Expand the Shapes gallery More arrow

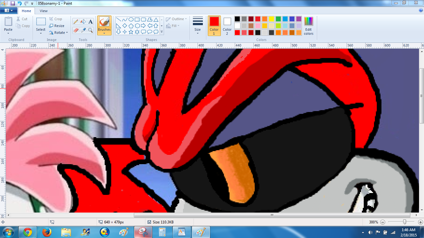tap(162, 32)
